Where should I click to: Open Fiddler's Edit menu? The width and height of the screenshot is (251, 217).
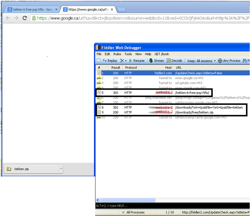tap(107, 54)
